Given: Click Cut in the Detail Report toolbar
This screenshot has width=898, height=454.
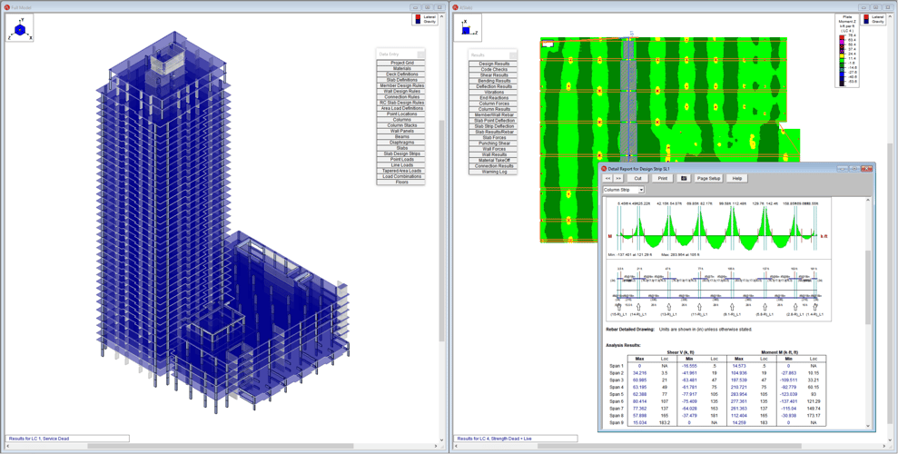Looking at the screenshot, I should (638, 179).
